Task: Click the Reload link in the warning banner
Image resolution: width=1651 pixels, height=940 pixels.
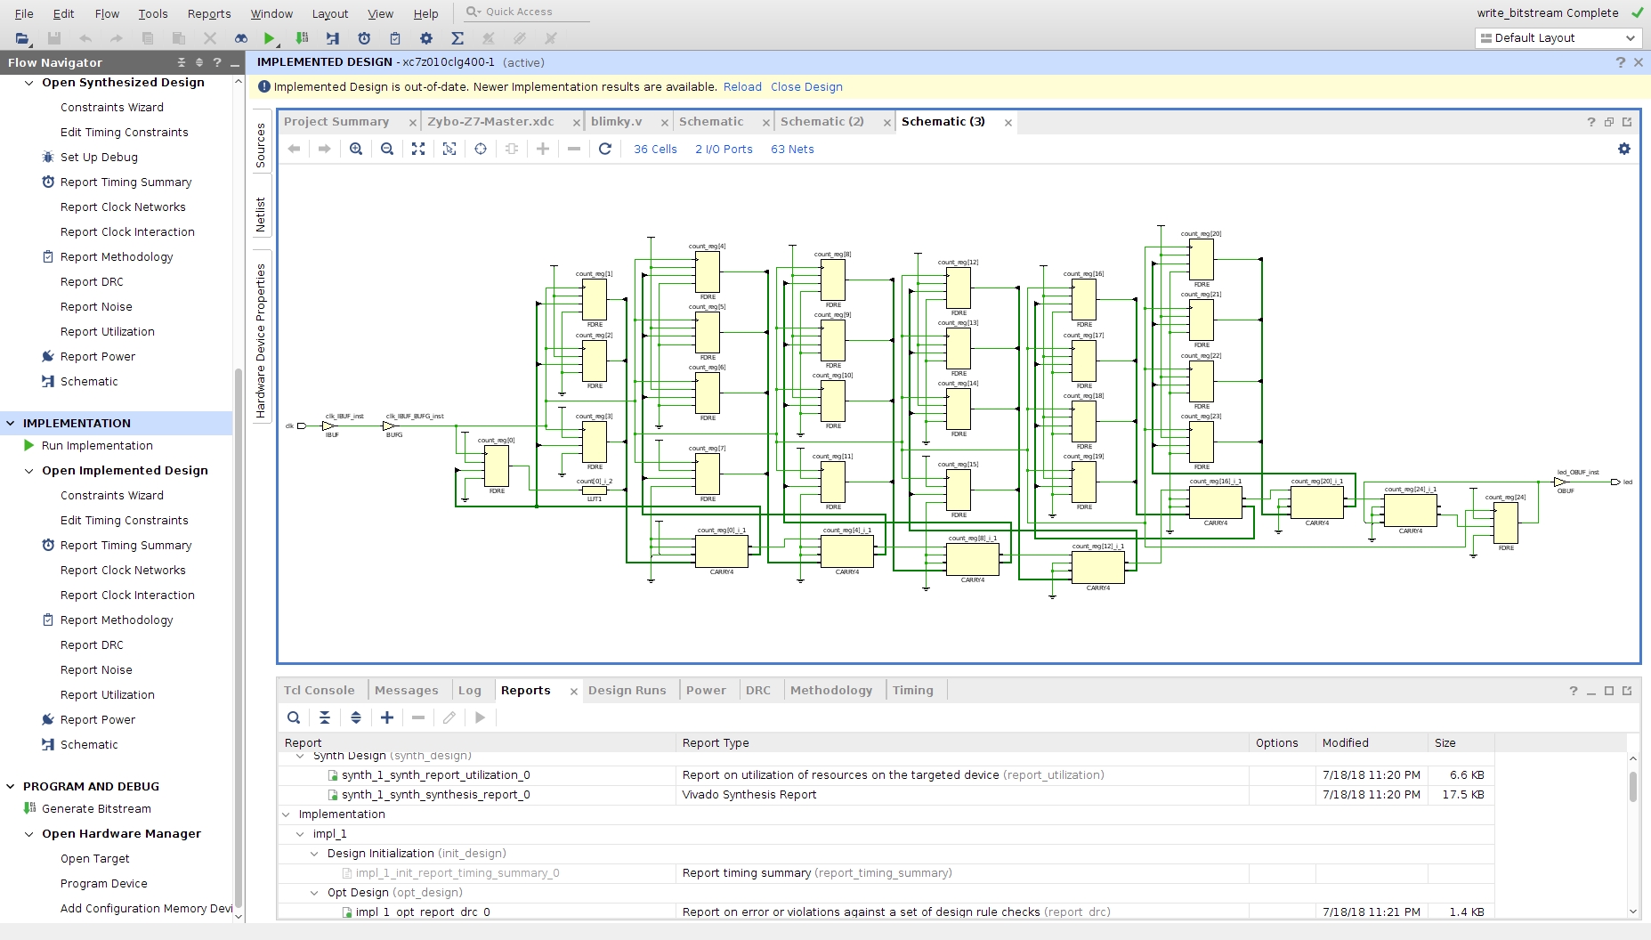Action: tap(742, 87)
